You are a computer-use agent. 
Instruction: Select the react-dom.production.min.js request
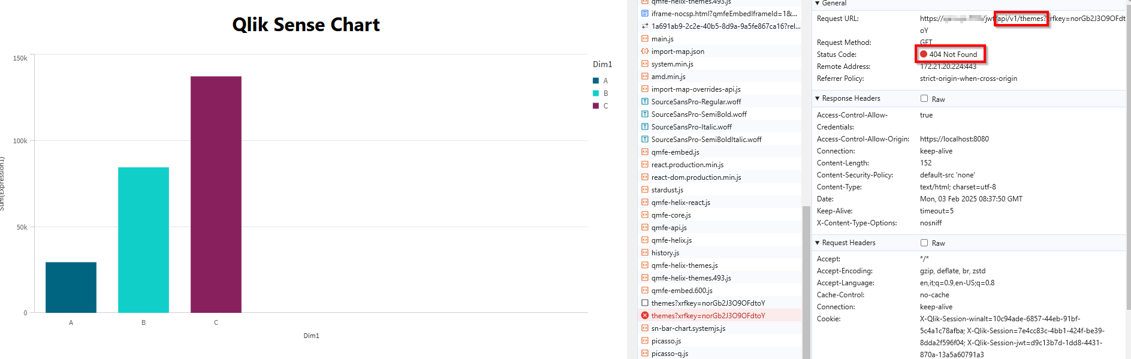720,177
